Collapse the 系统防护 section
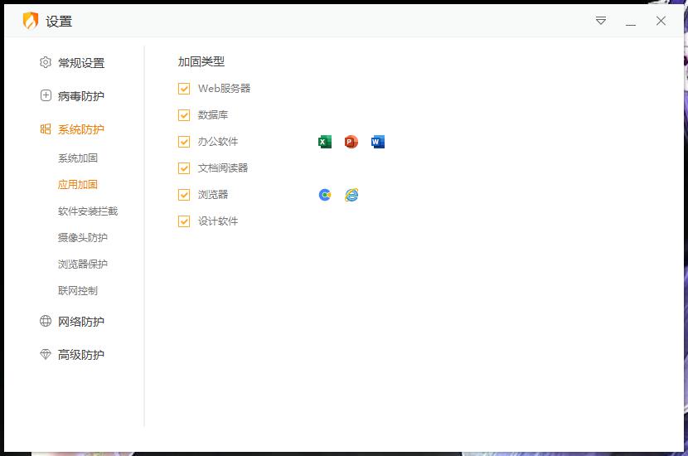 pyautogui.click(x=81, y=129)
